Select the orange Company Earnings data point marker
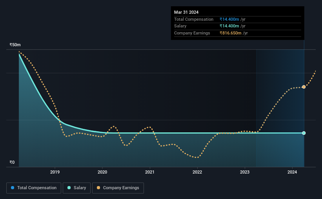This screenshot has height=199, width=322. (x=304, y=87)
